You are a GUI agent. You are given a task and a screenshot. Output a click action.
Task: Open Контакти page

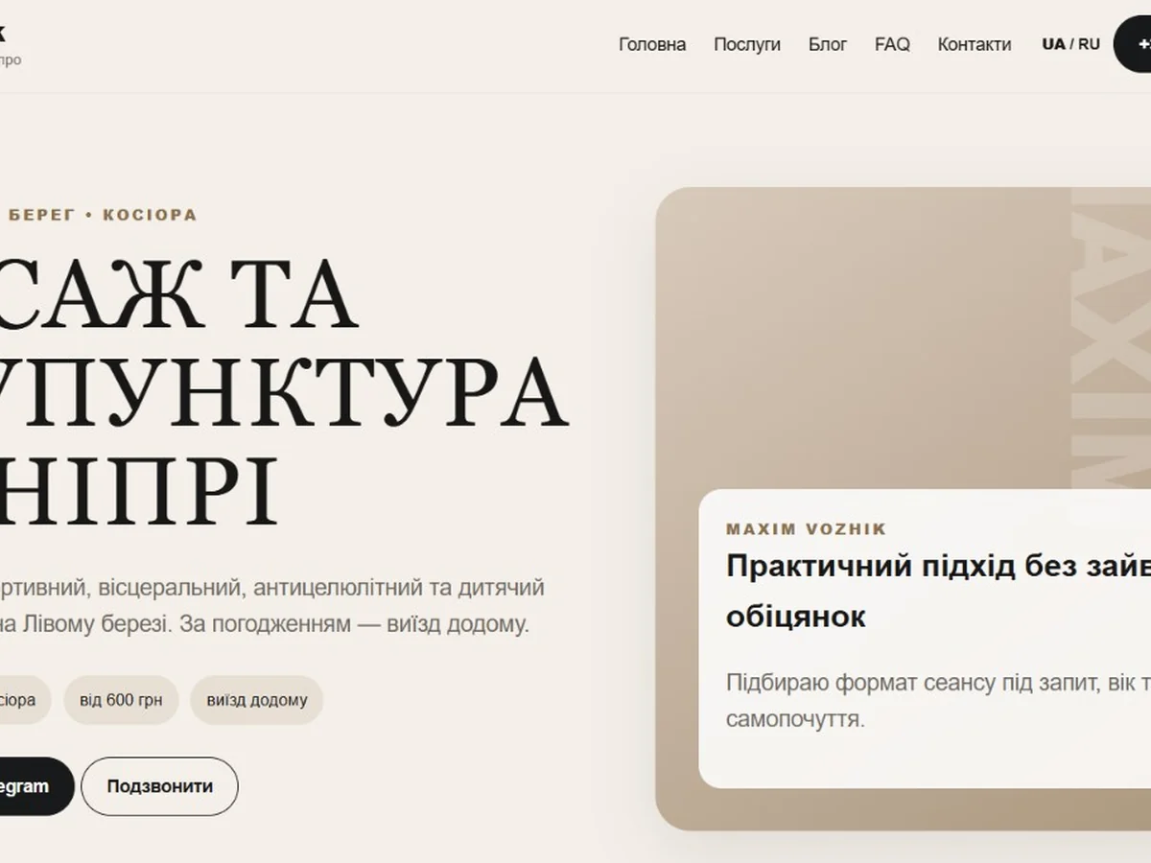[975, 44]
